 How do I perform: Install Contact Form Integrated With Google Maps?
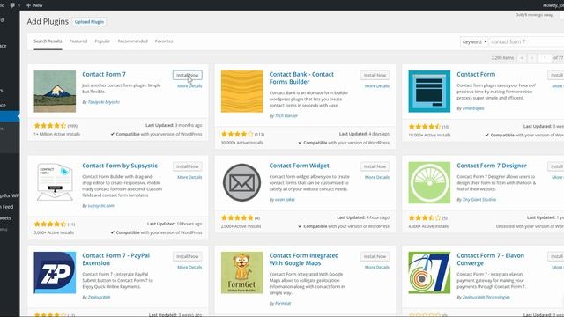(375, 256)
